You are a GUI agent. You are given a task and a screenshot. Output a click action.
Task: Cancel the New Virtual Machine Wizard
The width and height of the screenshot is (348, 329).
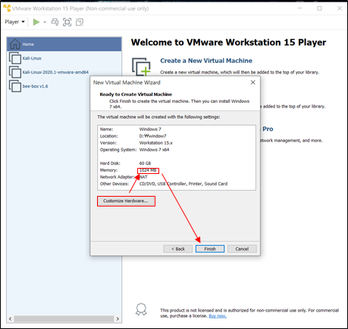(x=242, y=249)
